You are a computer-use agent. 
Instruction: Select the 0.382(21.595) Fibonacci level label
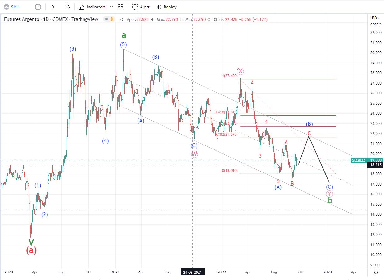click(x=226, y=135)
